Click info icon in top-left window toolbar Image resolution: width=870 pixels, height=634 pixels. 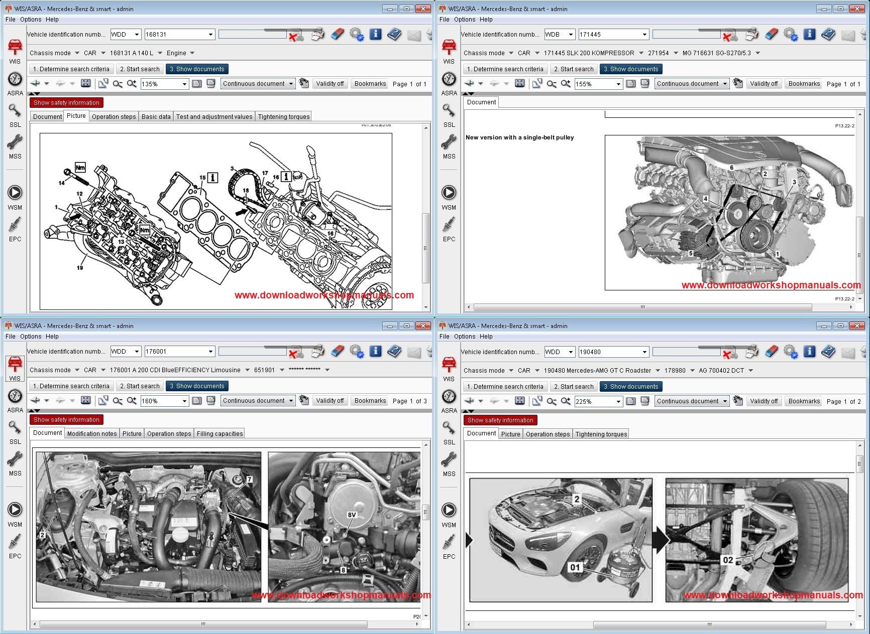(x=375, y=34)
